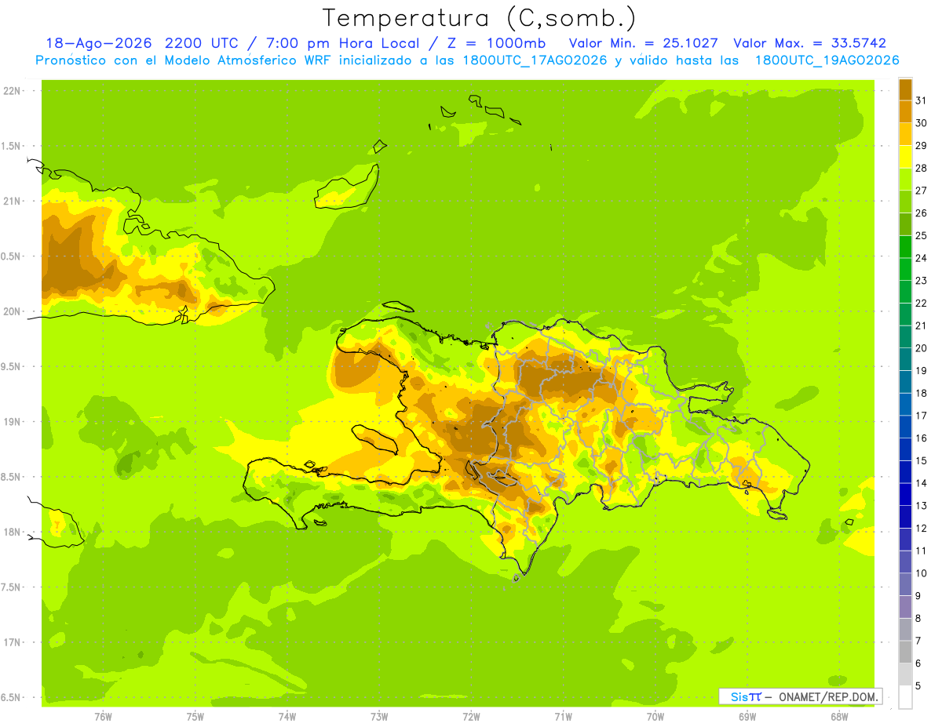The width and height of the screenshot is (942, 727).
Task: Click the yellow legend band between 28 and 29
Action: tap(905, 157)
